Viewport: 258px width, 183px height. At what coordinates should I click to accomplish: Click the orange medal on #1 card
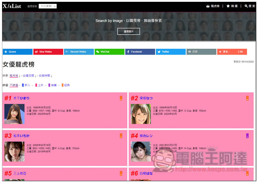(121, 98)
